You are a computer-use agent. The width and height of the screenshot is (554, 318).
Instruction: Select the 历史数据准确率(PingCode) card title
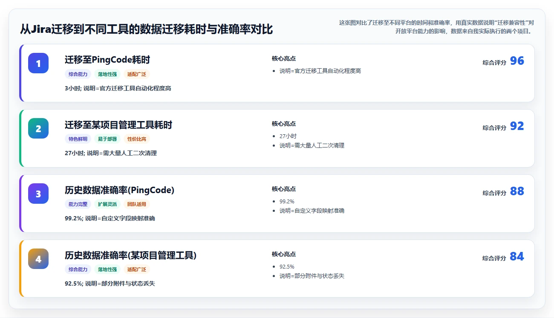(119, 190)
